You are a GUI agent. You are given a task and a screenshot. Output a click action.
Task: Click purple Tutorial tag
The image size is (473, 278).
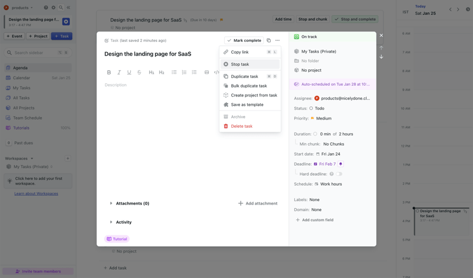(x=116, y=239)
